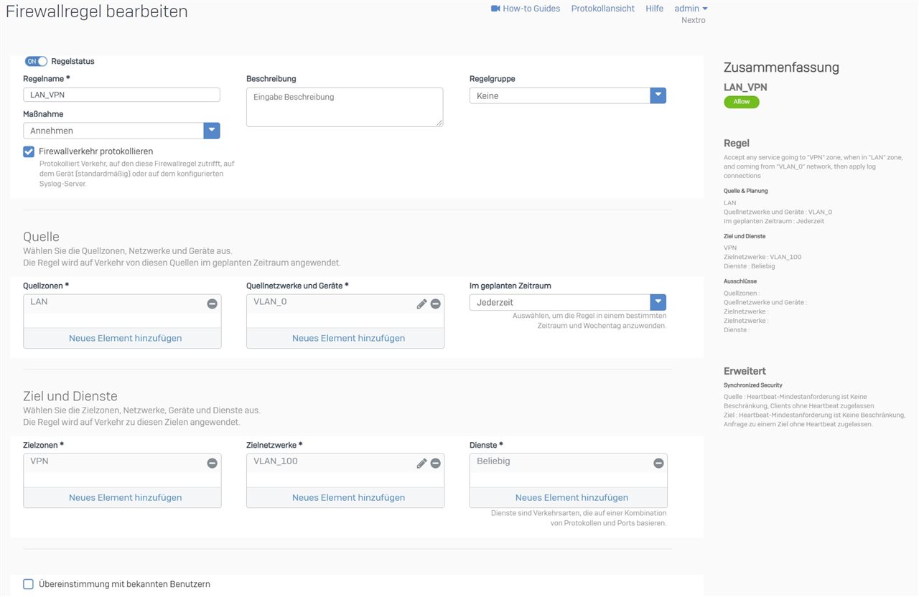
Task: Remove LAN from Quellzonen list
Action: click(x=212, y=304)
